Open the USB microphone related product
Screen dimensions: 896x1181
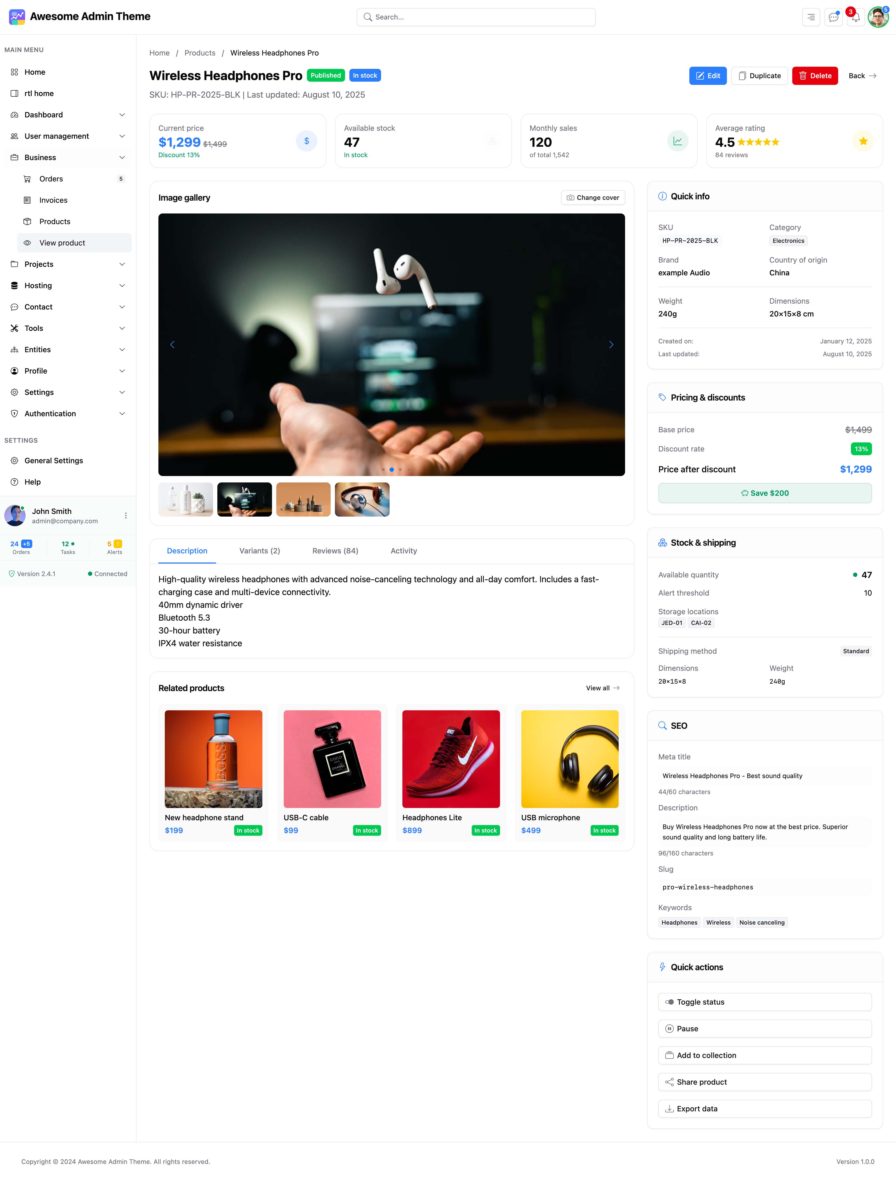pyautogui.click(x=569, y=773)
